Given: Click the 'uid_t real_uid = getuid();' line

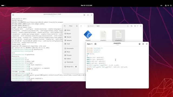Looking at the screenshot, I should coord(96,61).
